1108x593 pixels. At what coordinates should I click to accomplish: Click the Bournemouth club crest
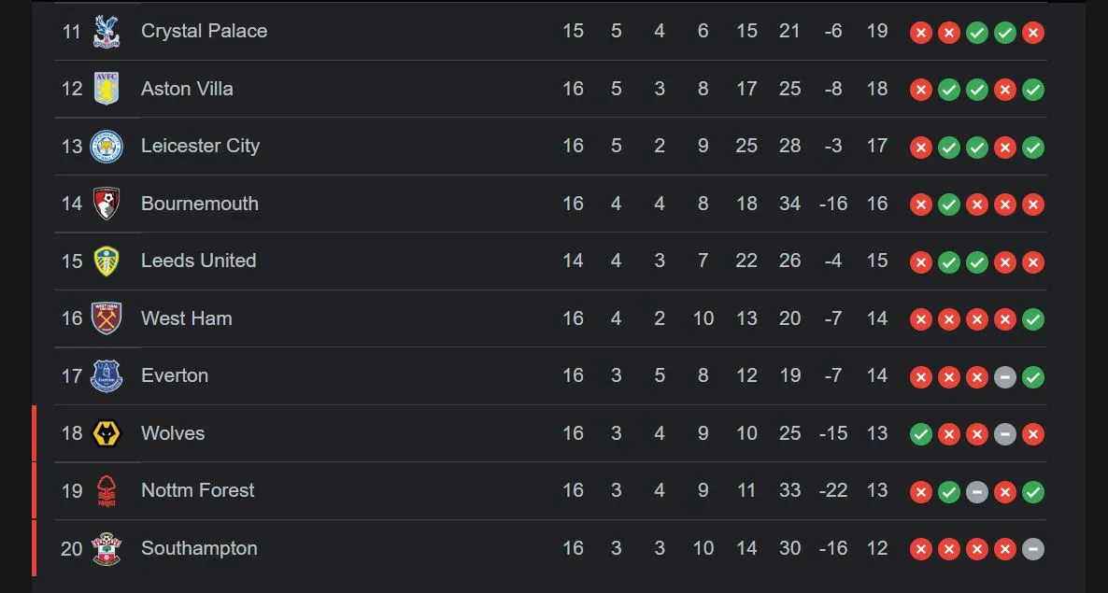107,204
